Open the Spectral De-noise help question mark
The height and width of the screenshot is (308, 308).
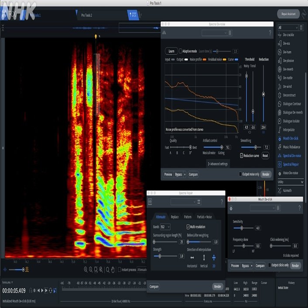coord(270,33)
